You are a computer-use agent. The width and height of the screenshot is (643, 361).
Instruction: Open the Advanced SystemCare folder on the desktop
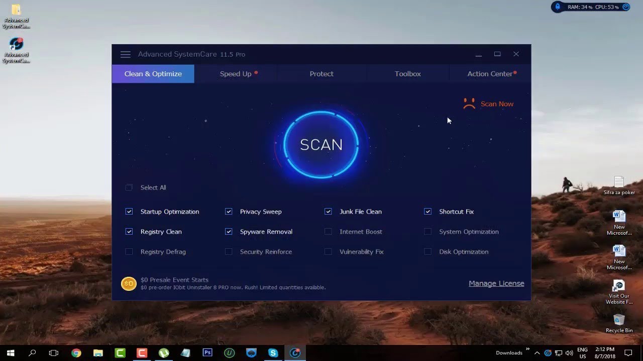coord(16,17)
